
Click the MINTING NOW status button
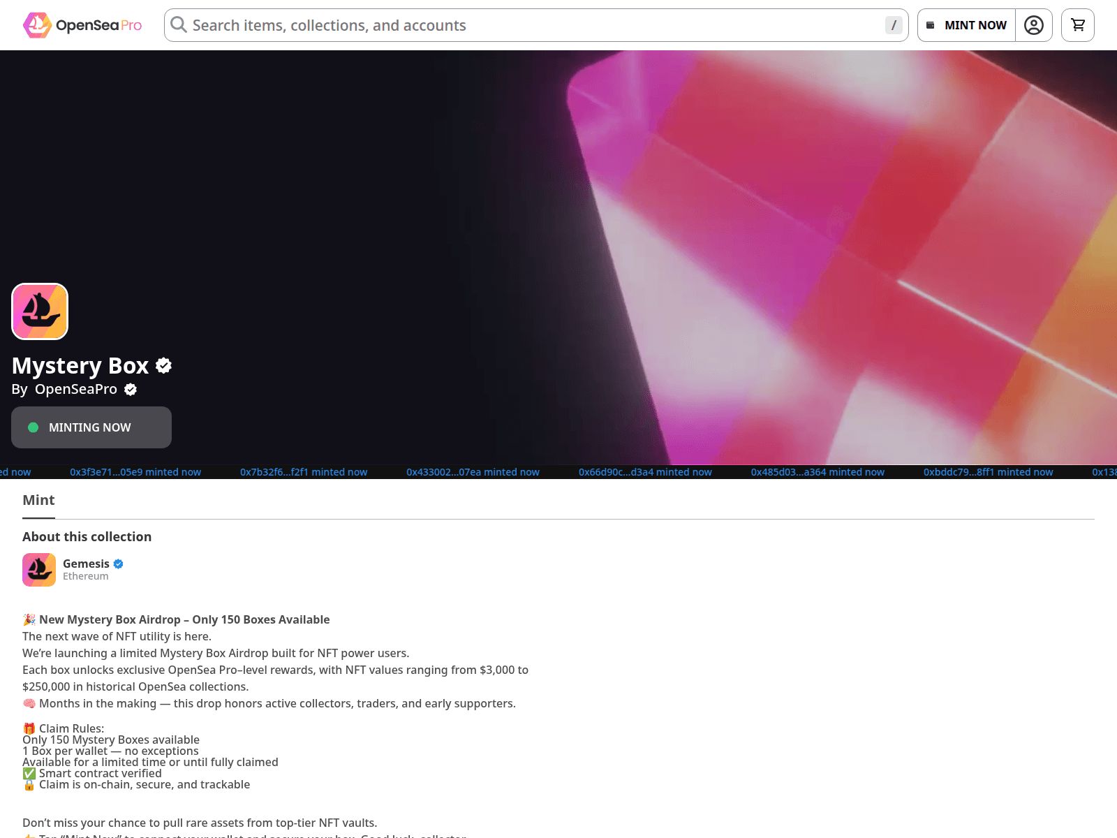[x=91, y=427]
